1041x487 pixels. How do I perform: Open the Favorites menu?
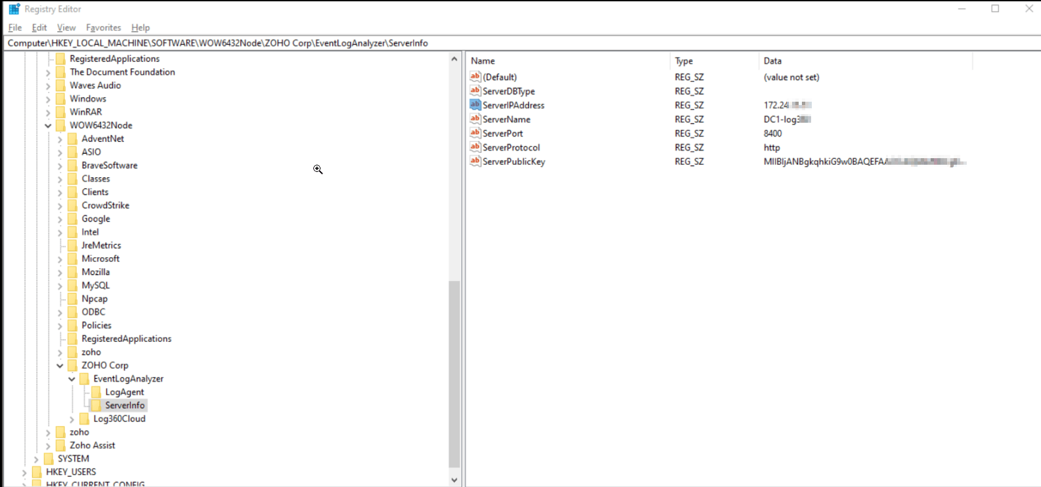[x=104, y=28]
